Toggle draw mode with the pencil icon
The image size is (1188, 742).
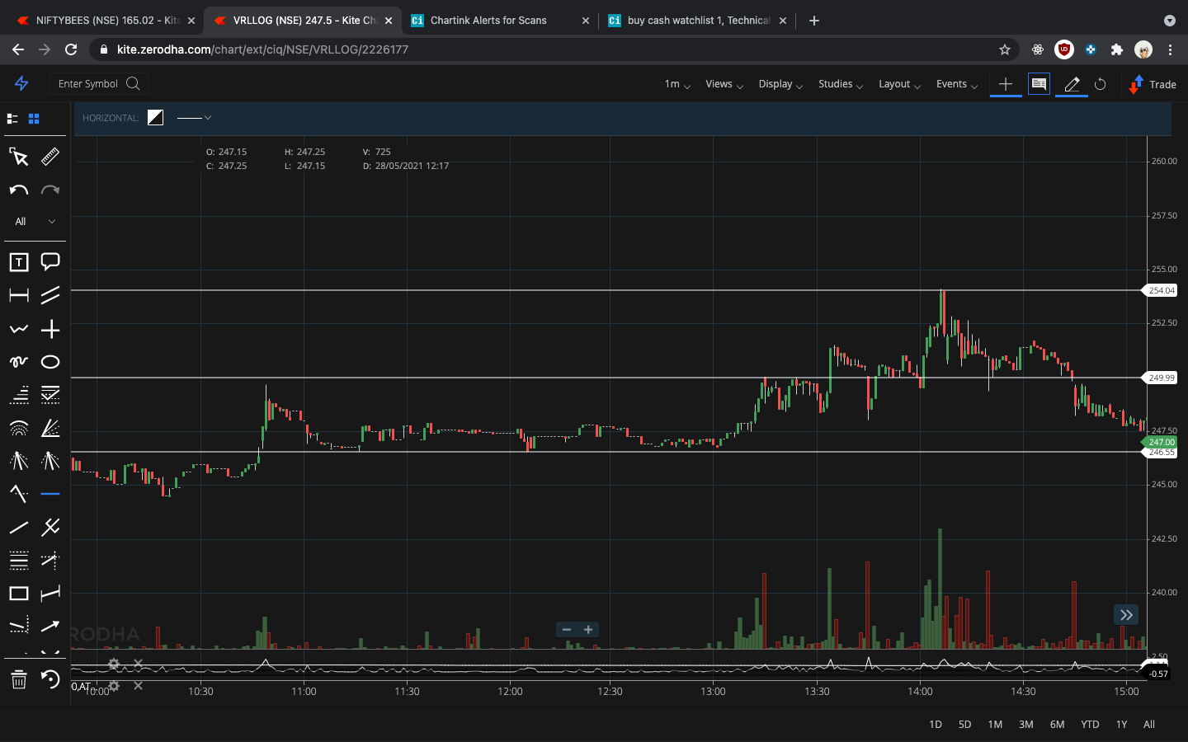tap(1071, 83)
